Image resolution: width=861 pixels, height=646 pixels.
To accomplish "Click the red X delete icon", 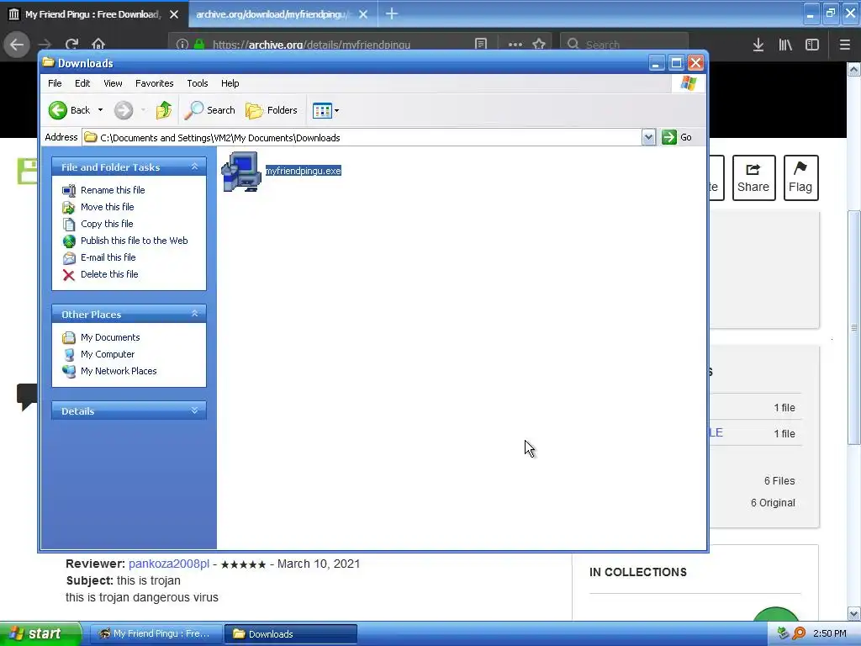I will (x=69, y=275).
